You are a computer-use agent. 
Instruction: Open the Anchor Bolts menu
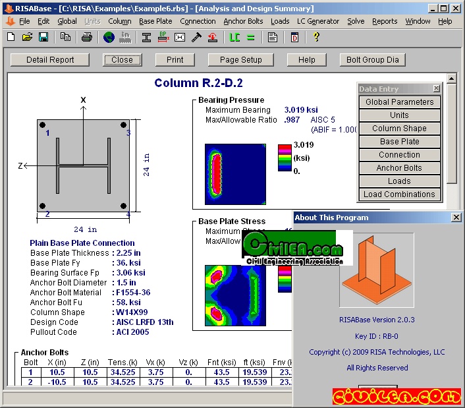(243, 21)
